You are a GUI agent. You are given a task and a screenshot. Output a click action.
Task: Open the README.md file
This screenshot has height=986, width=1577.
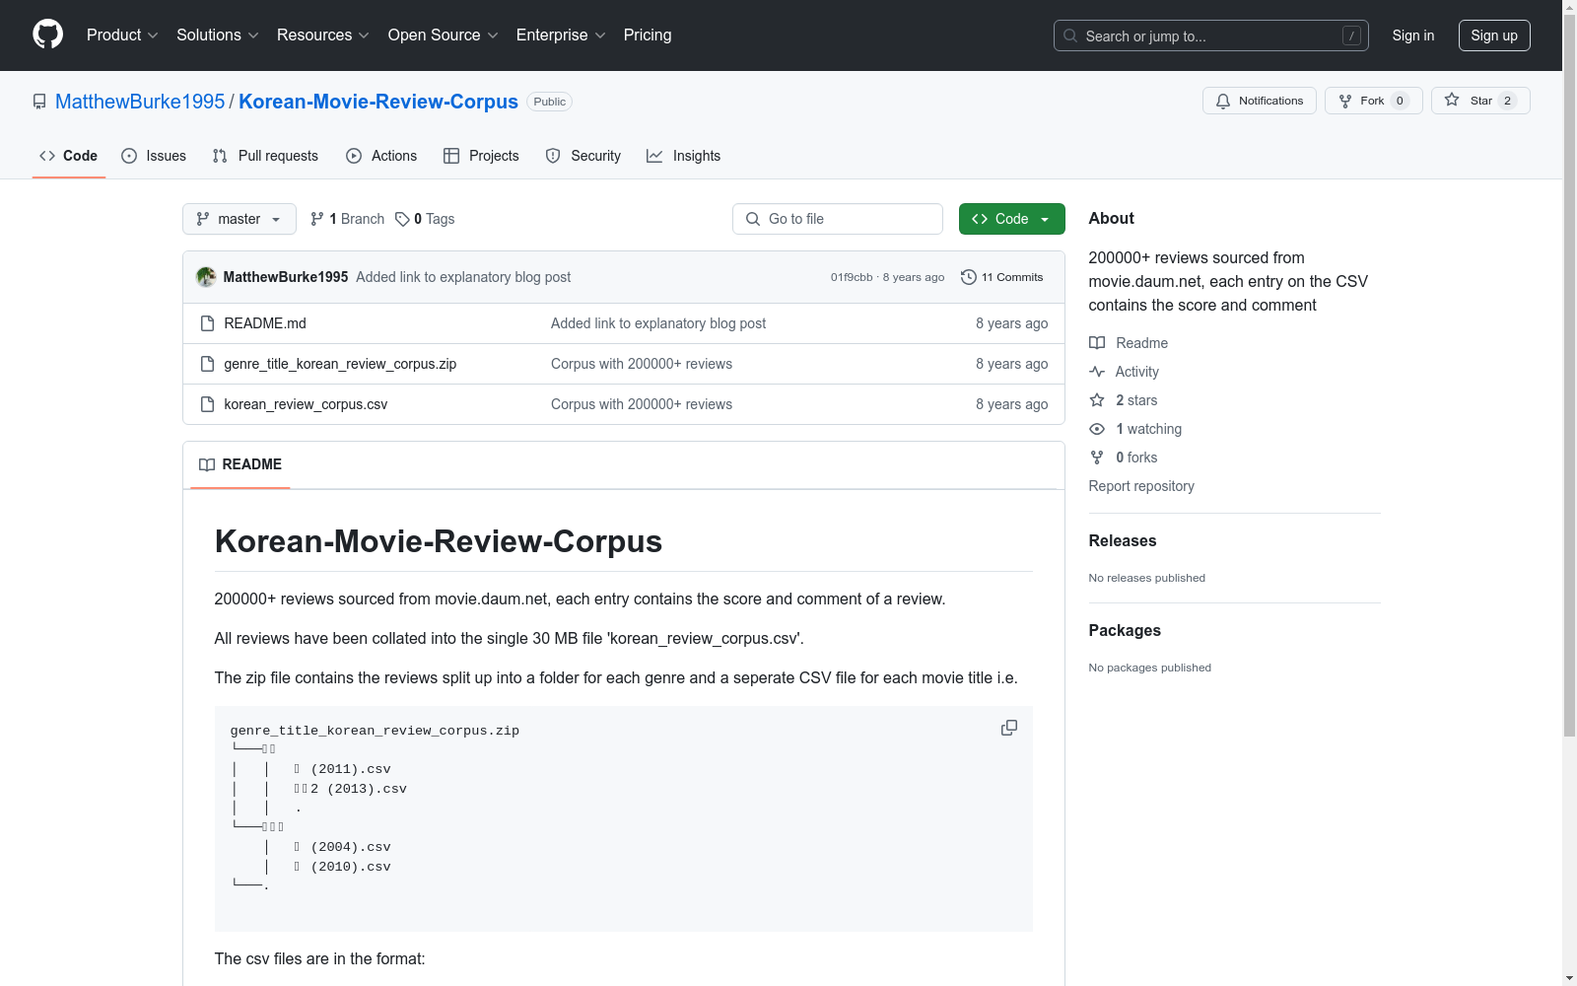tap(265, 323)
